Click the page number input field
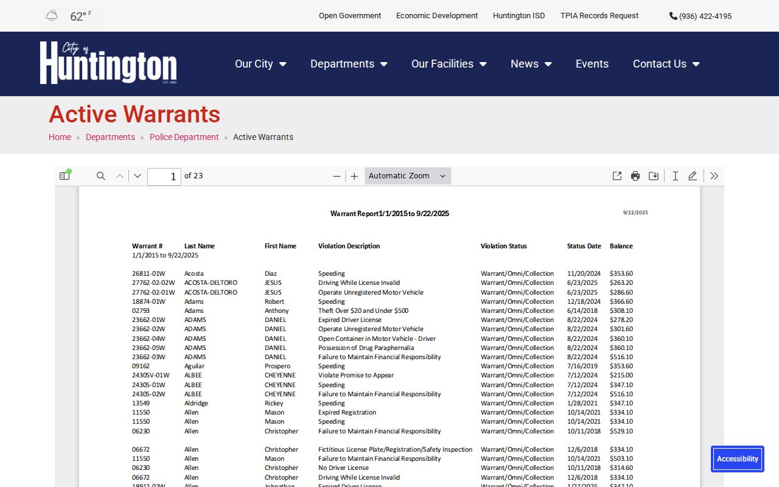 click(164, 177)
